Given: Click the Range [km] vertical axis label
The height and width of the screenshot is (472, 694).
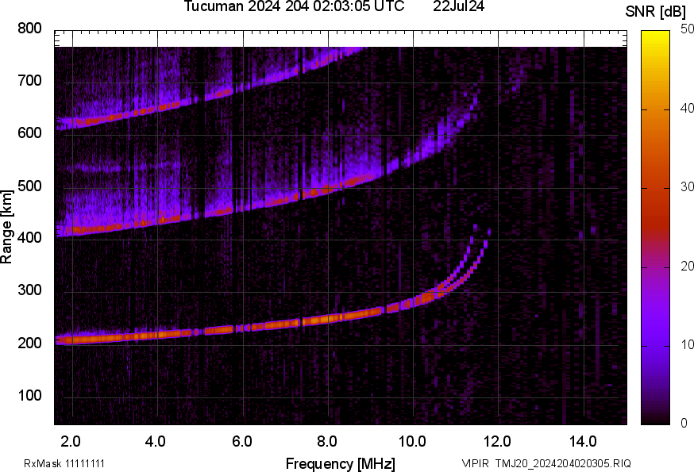Looking at the screenshot, I should 7,226.
